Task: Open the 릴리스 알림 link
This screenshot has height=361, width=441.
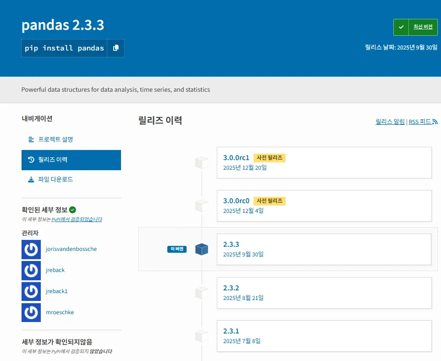Action: point(390,122)
